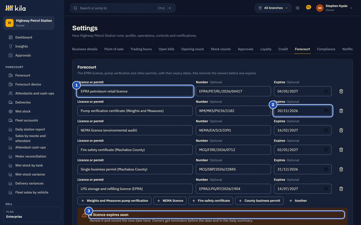361x225 pixels.
Task: Add a County business permit entry
Action: 259,201
